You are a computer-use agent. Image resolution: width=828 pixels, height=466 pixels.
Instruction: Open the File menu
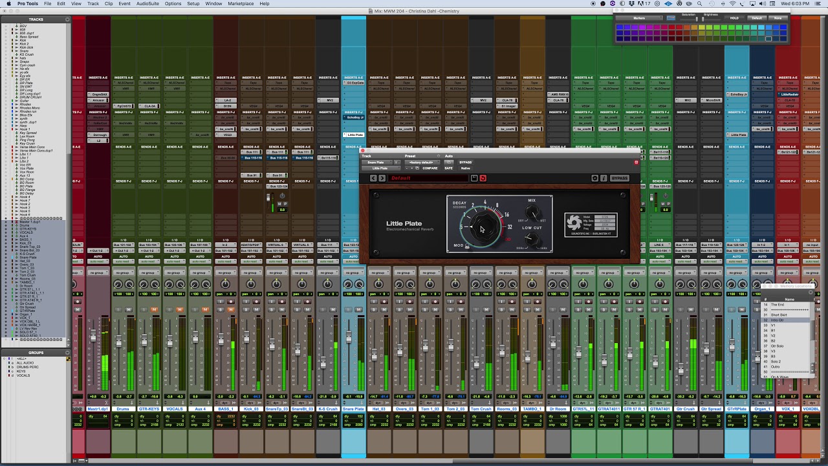point(48,4)
